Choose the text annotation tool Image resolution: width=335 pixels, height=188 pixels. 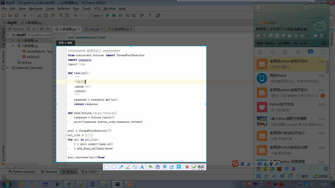(142, 167)
